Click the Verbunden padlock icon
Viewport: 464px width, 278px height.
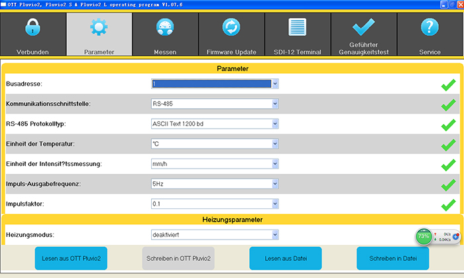(32, 27)
